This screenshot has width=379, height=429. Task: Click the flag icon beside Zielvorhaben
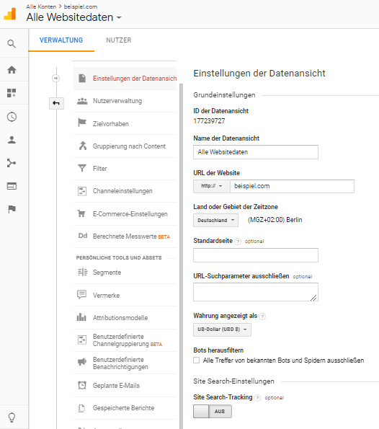[x=82, y=123]
